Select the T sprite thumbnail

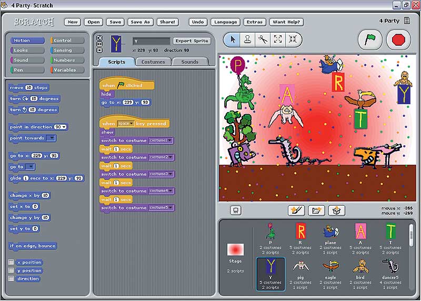point(390,239)
